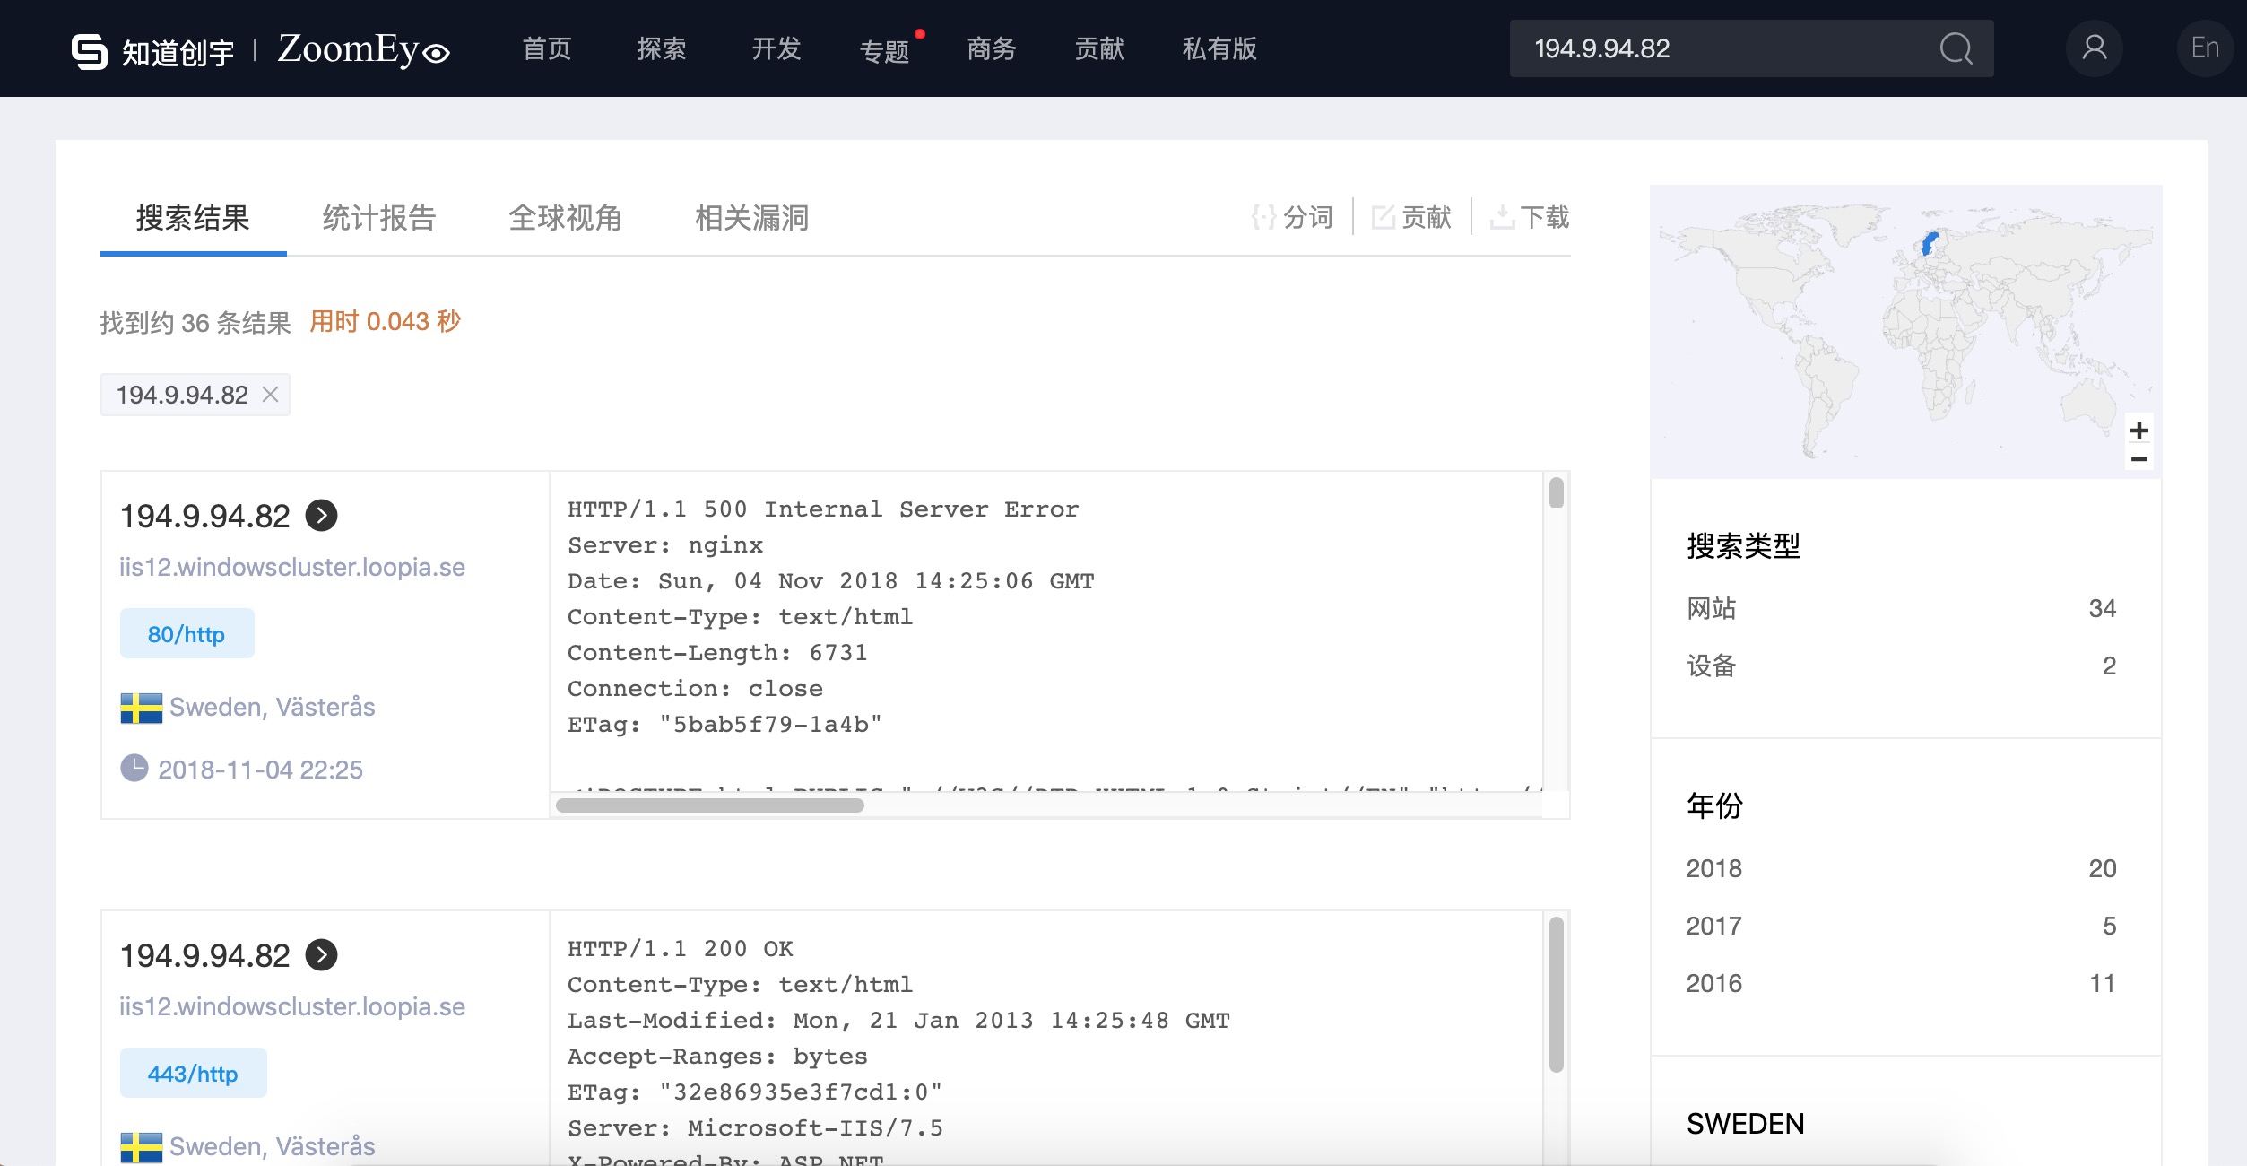The height and width of the screenshot is (1166, 2247).
Task: Switch language with the En button
Action: 2204,48
